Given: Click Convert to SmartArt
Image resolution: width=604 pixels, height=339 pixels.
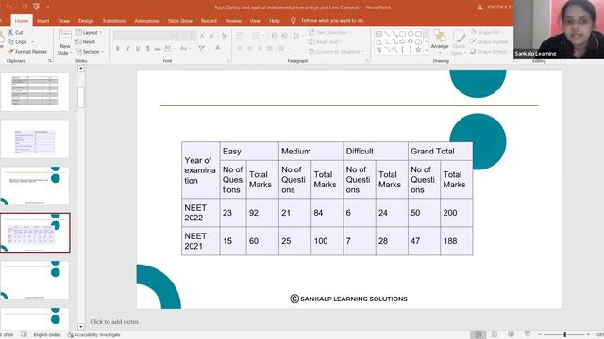Looking at the screenshot, I should (x=336, y=51).
